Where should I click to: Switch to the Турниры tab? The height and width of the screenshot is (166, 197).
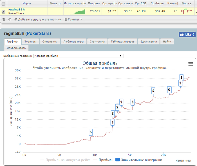click(30, 41)
